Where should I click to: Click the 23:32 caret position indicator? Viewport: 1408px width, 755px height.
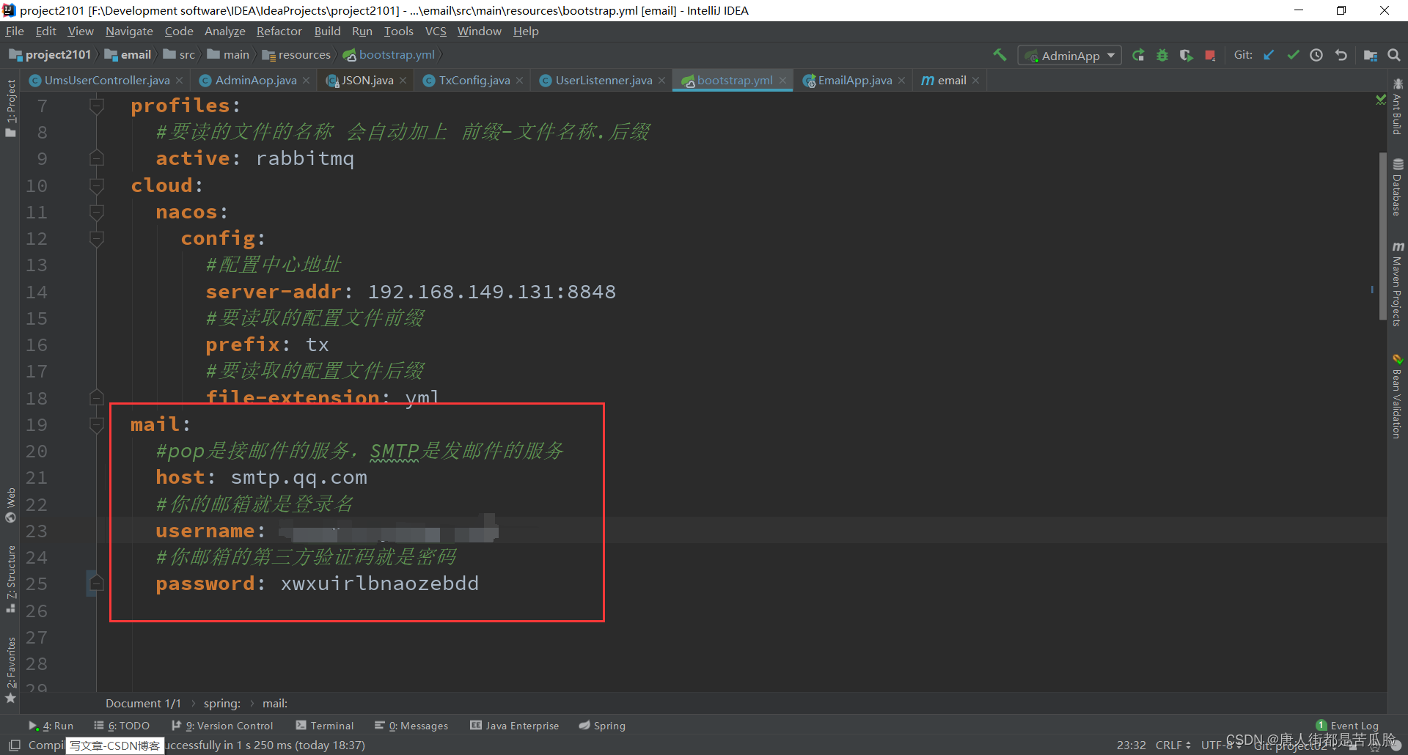(1131, 745)
